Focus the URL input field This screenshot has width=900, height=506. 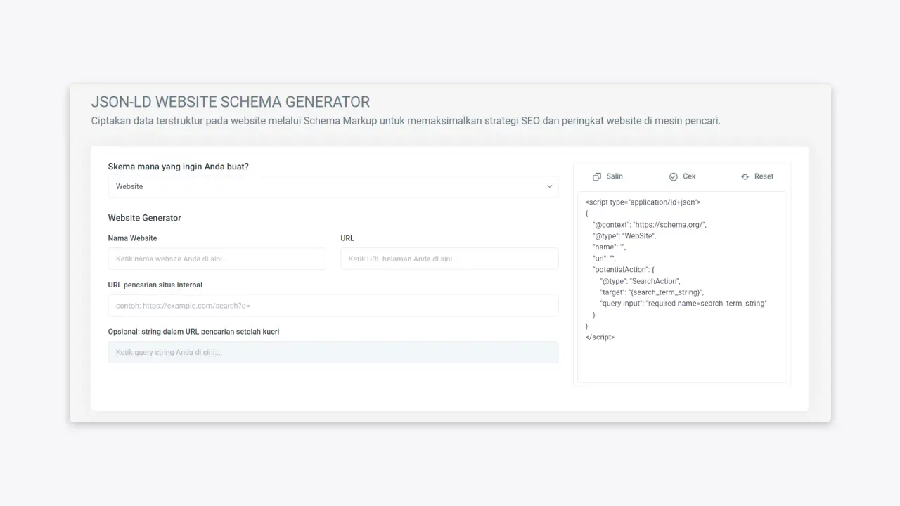tap(449, 259)
